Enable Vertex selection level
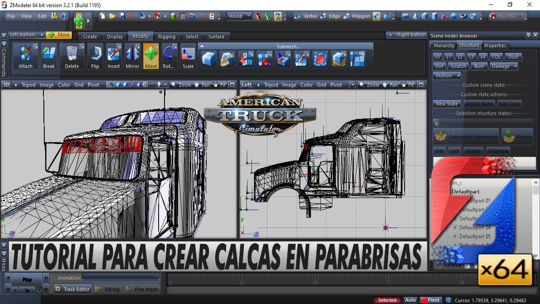This screenshot has width=540, height=304. pyautogui.click(x=305, y=16)
